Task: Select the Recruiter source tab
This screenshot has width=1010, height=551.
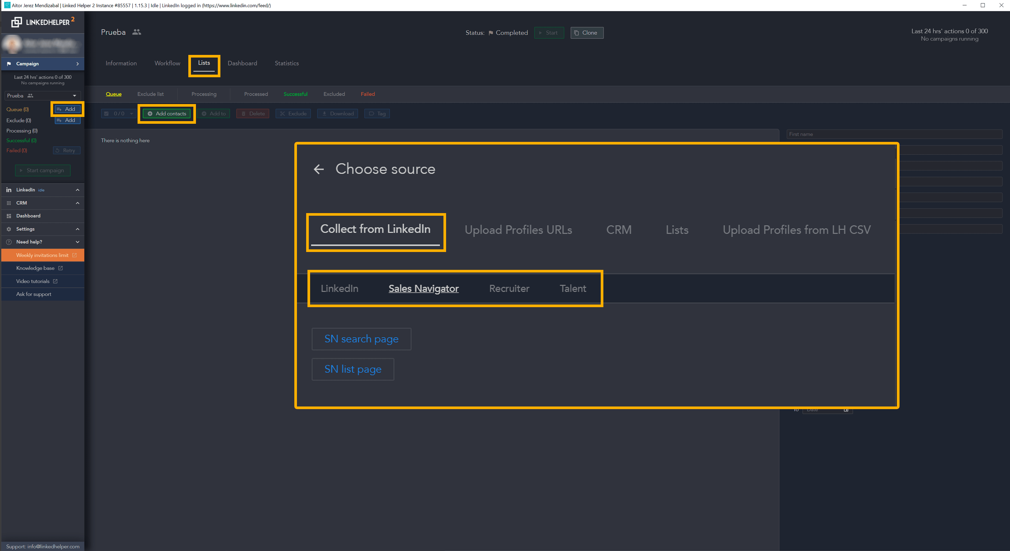Action: (509, 288)
